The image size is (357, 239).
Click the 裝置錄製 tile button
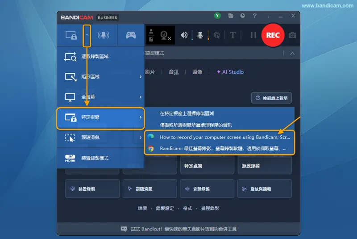tap(92, 189)
